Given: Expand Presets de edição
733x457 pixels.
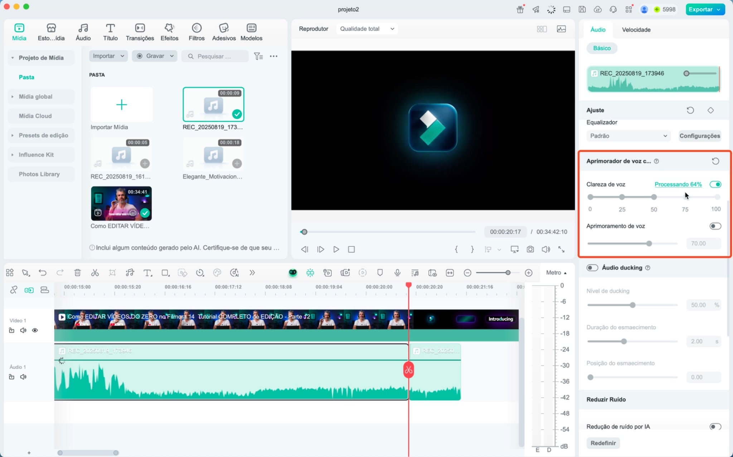Looking at the screenshot, I should [13, 135].
